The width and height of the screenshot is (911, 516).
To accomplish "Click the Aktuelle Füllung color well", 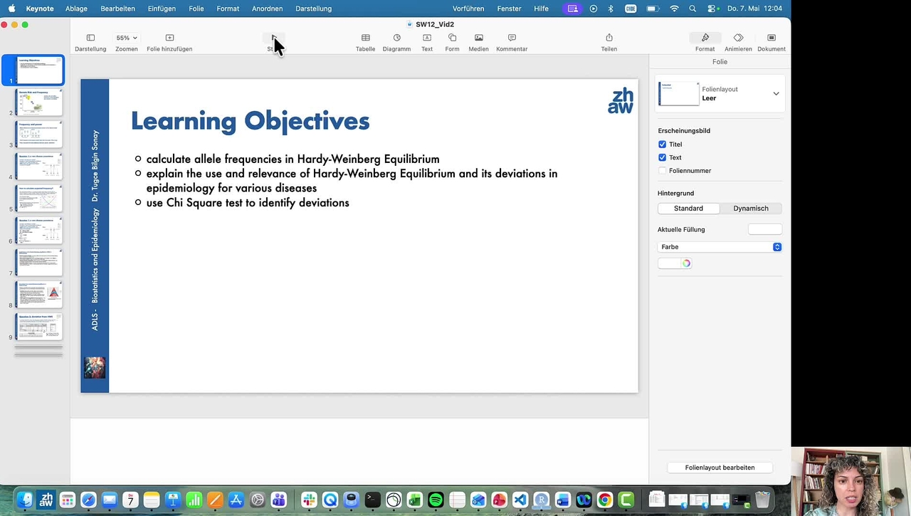I will pos(765,229).
